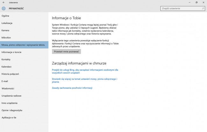Select Mowa, pismo odręczne i wpisywanie tekstu
Screen dimensions: 207x132
coord(24,45)
